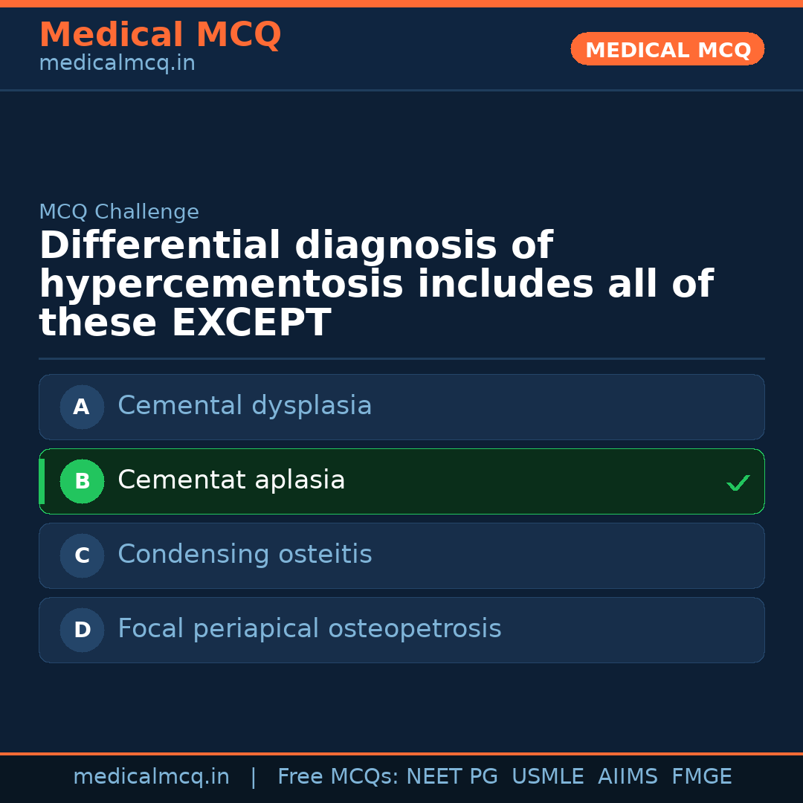The width and height of the screenshot is (803, 803).
Task: Click the orange Medical MCQ title logo
Action: (160, 35)
